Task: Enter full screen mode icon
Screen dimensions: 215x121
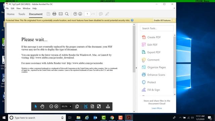Action: pos(99,106)
